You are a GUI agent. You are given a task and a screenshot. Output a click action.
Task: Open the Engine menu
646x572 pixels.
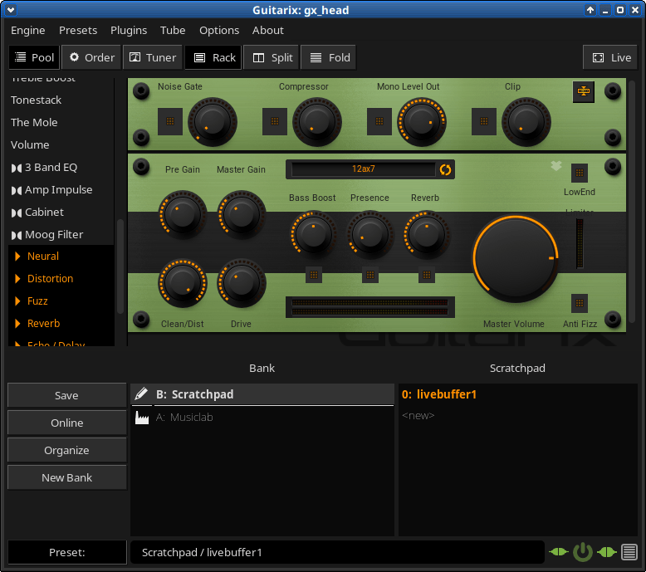(28, 31)
